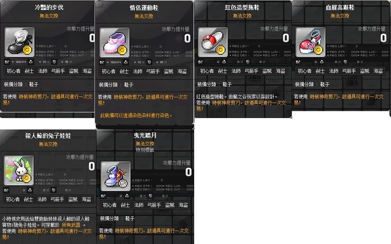Click the red slipper icon of 紅色造型拖鞋
Viewport: 391px width, 244px height.
coord(213,42)
